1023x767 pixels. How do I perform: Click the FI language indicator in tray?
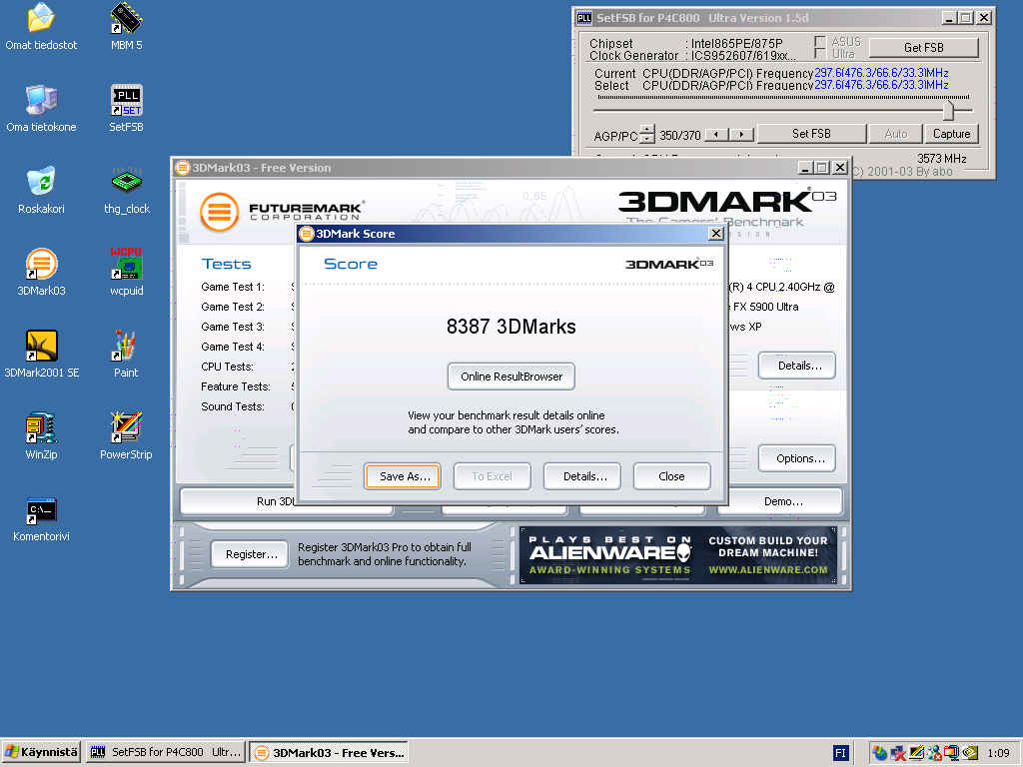pyautogui.click(x=841, y=752)
